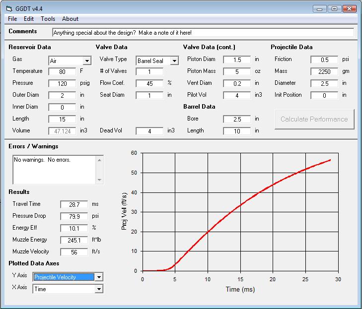Click the GGDT app icon in title bar
Viewport: 362px width, 309px height.
9,8
